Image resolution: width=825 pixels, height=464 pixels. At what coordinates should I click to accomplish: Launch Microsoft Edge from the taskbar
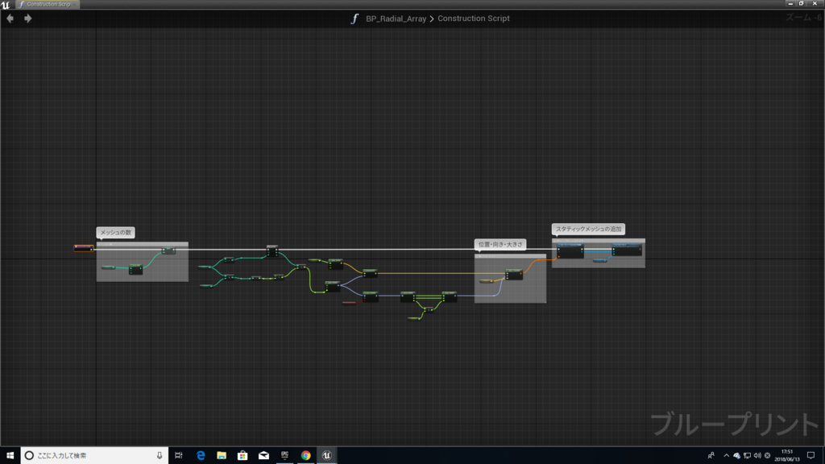201,455
